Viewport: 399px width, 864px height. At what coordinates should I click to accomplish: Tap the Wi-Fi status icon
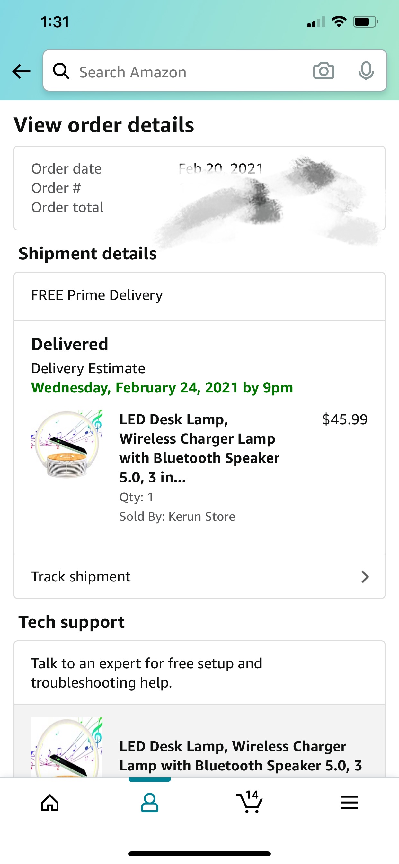339,22
